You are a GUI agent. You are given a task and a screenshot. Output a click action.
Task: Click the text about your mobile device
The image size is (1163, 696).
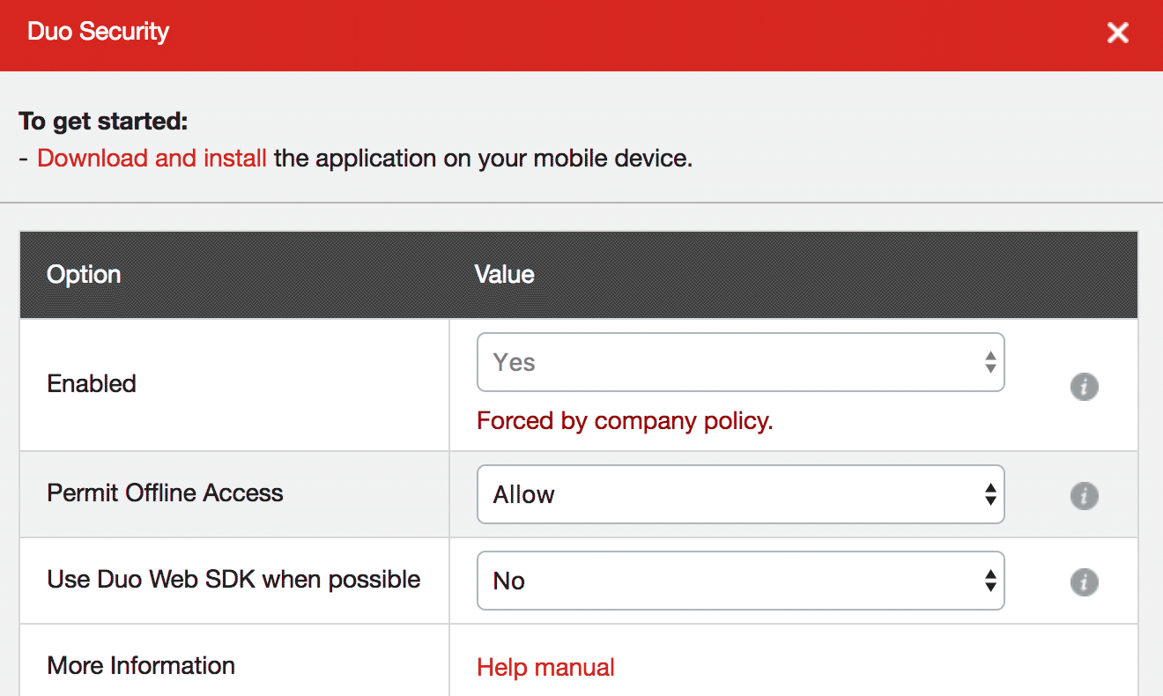pos(483,159)
